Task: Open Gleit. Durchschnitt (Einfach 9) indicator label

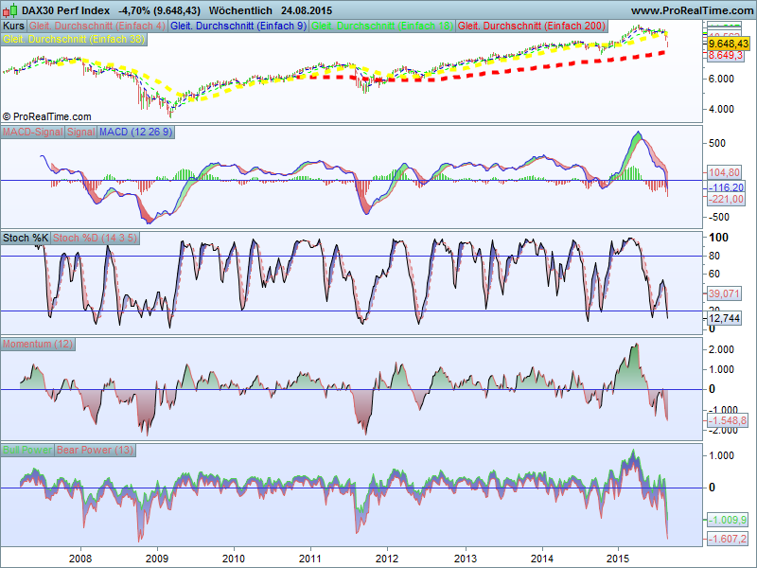Action: tap(238, 27)
